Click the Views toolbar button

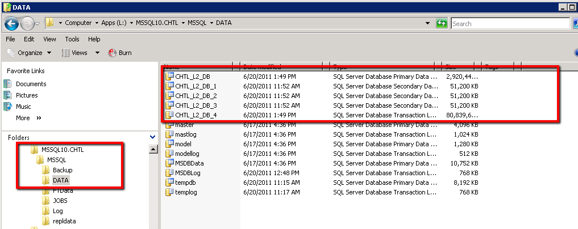click(75, 53)
